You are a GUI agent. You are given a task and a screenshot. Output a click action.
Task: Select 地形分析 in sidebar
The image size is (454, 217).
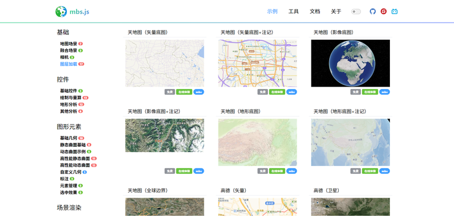(69, 104)
